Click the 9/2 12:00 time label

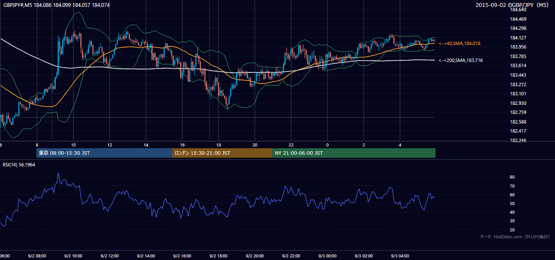point(109,256)
